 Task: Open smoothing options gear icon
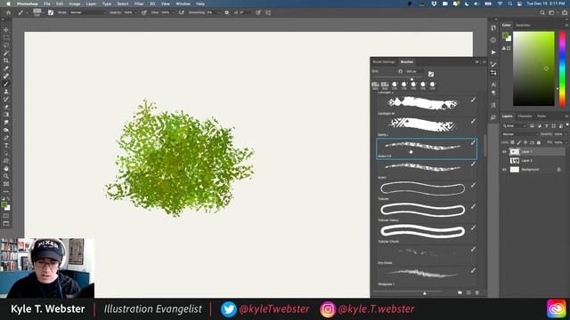(227, 12)
